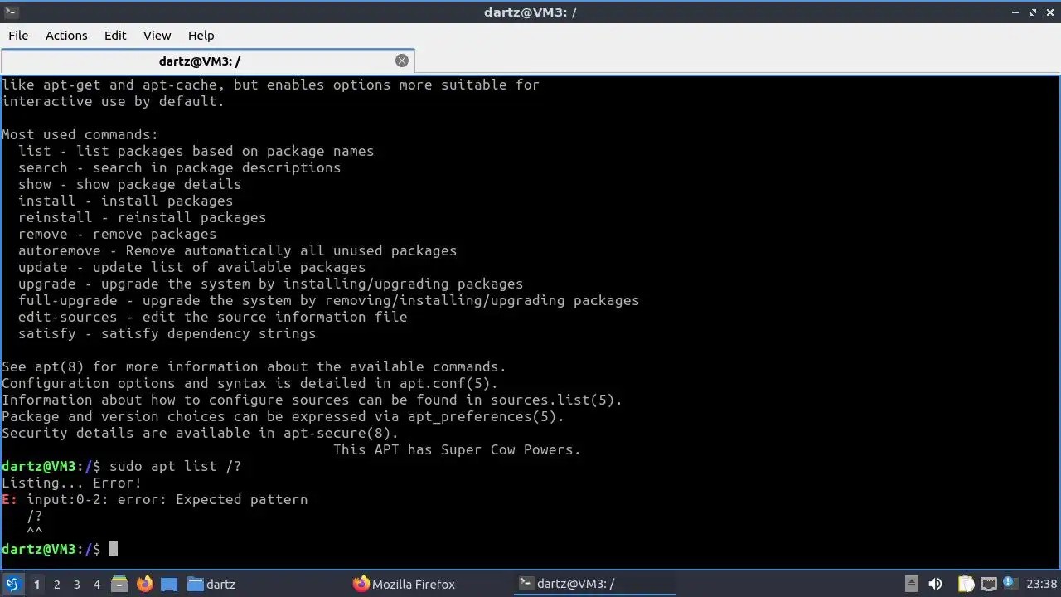The image size is (1061, 597).
Task: Open the update notifier tray icon
Action: coord(1010,584)
